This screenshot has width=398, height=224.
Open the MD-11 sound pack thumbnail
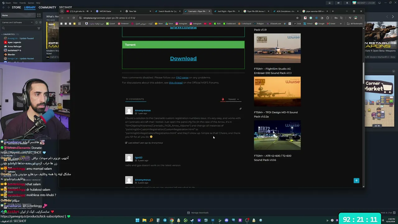click(277, 91)
